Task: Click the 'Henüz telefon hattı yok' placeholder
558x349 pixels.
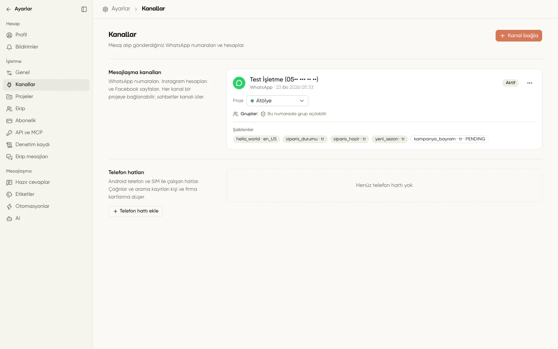Action: 384,185
